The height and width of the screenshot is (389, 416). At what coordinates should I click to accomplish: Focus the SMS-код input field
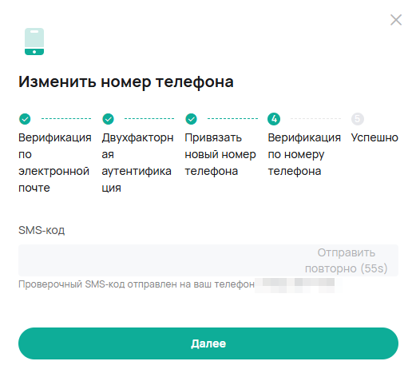[160, 260]
